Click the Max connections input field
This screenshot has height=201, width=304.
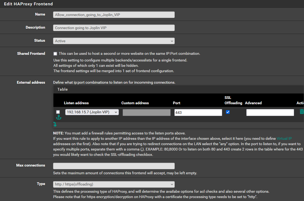(114, 166)
